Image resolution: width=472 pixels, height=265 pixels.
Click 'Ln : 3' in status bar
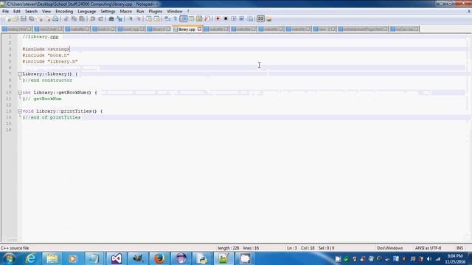[292, 248]
